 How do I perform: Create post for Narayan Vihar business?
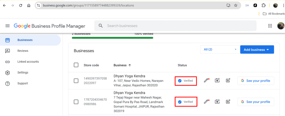click(x=228, y=81)
